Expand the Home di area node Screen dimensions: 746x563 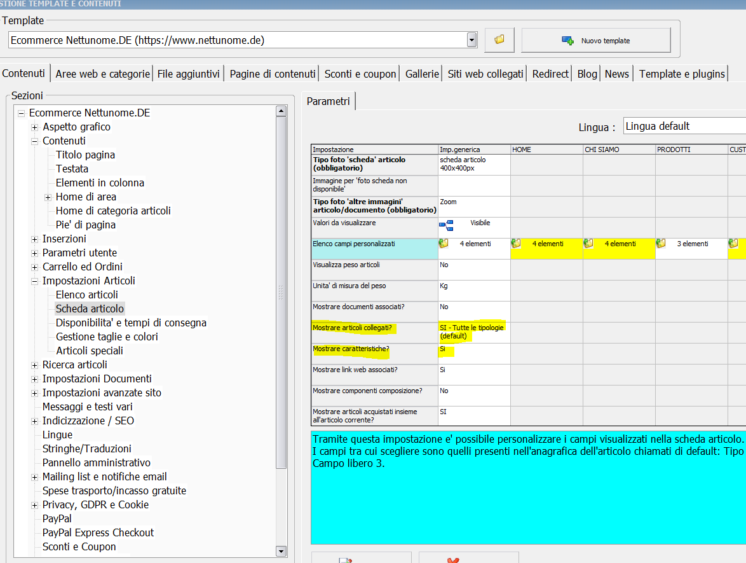point(48,197)
